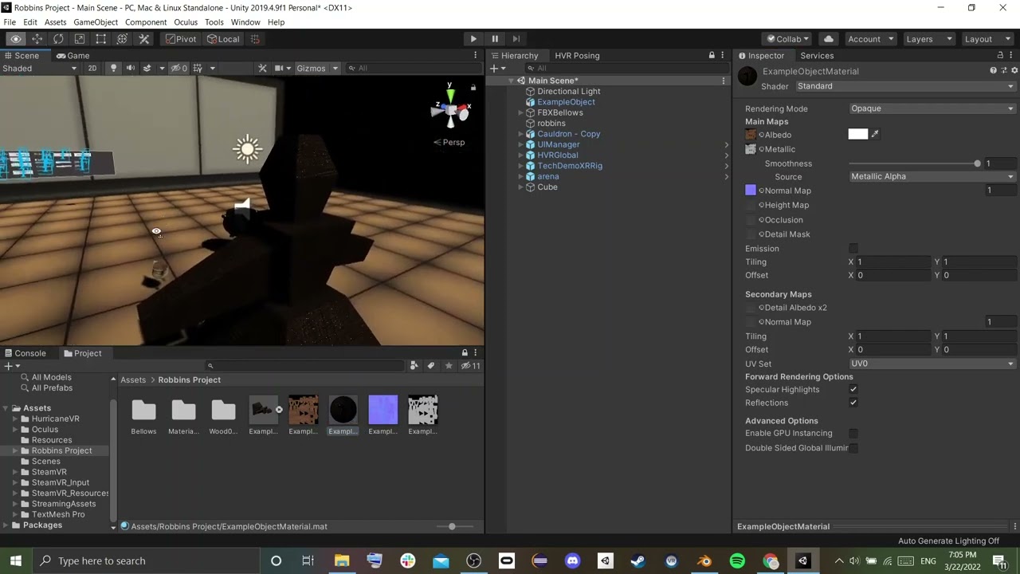Select ExampleObject in the Hierarchy
Screen dimensions: 1020x574
click(x=566, y=102)
